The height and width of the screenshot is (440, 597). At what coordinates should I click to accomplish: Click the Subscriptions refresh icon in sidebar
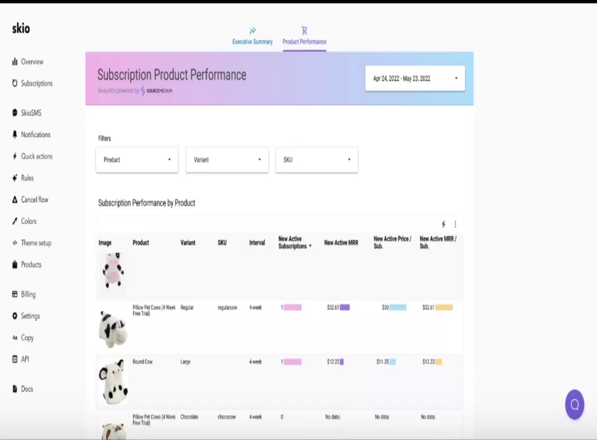click(15, 84)
